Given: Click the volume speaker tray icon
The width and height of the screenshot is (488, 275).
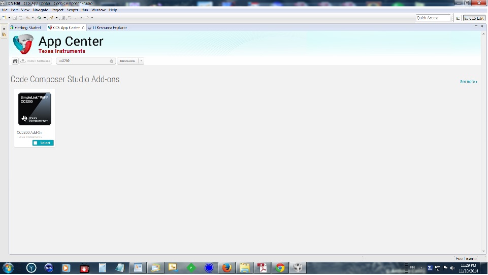Looking at the screenshot, I should (452, 268).
